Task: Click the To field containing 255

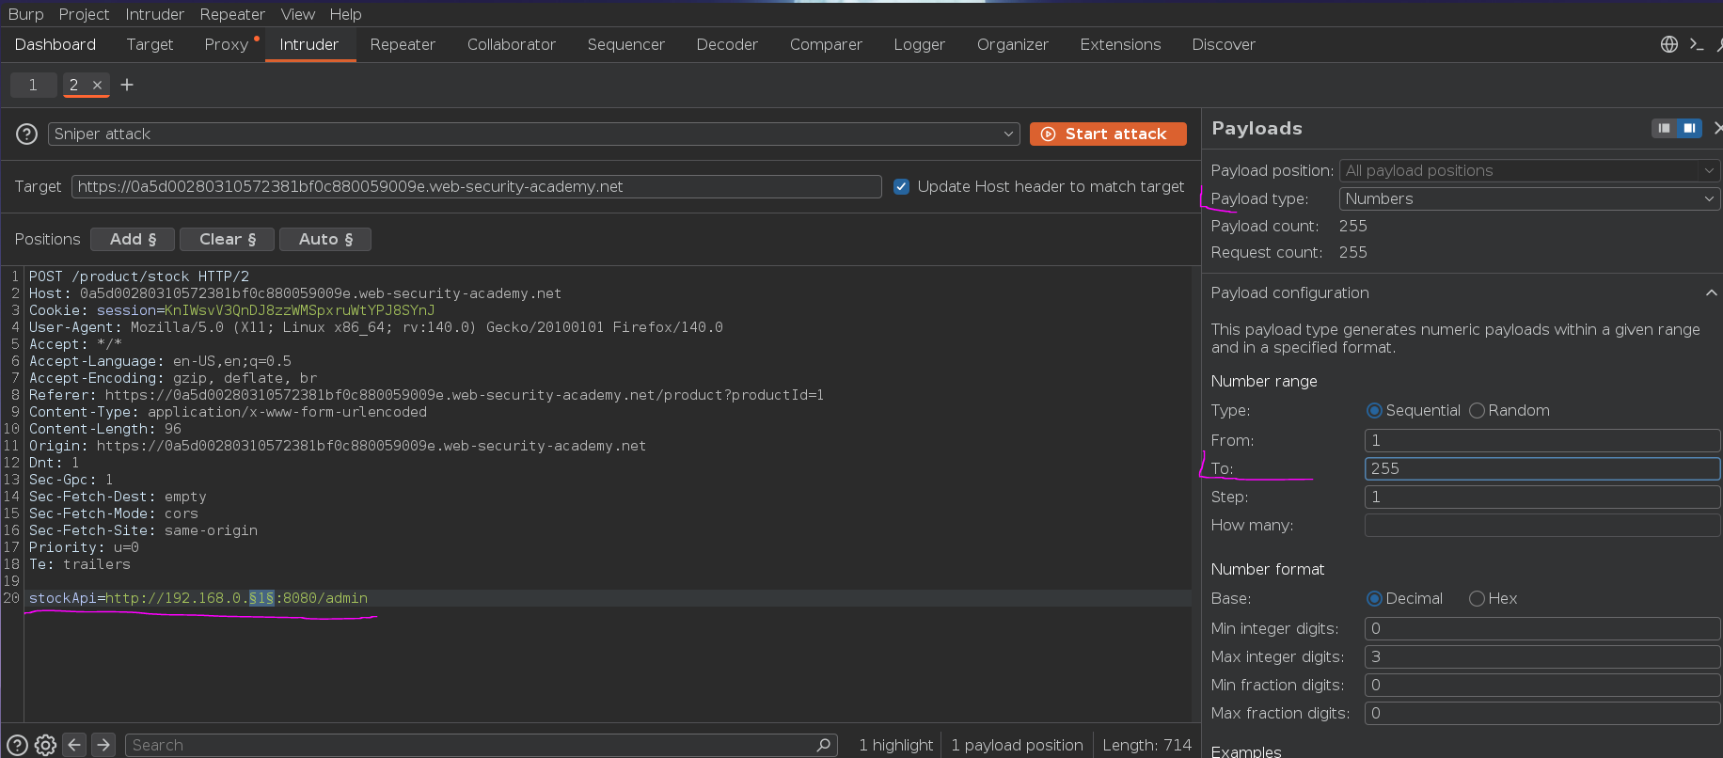Action: point(1542,468)
